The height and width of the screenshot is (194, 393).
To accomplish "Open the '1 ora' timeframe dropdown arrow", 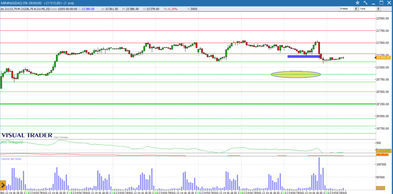I will tap(378, 9).
